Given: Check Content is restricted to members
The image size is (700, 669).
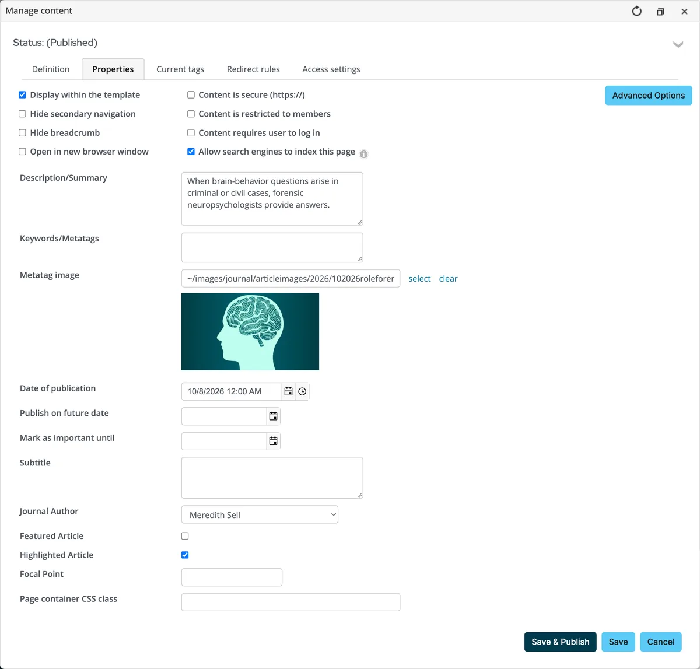Looking at the screenshot, I should (x=191, y=114).
